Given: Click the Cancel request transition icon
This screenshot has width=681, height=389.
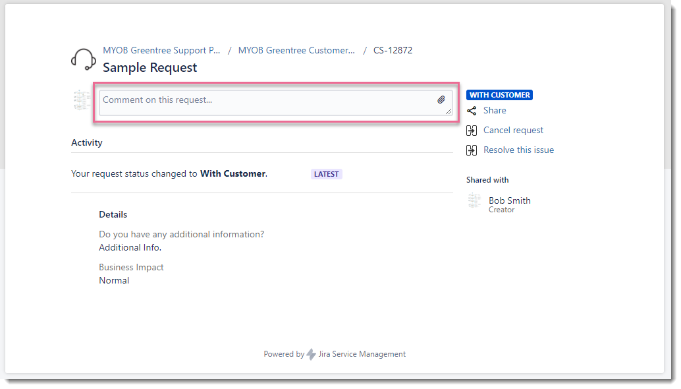Looking at the screenshot, I should (x=472, y=131).
